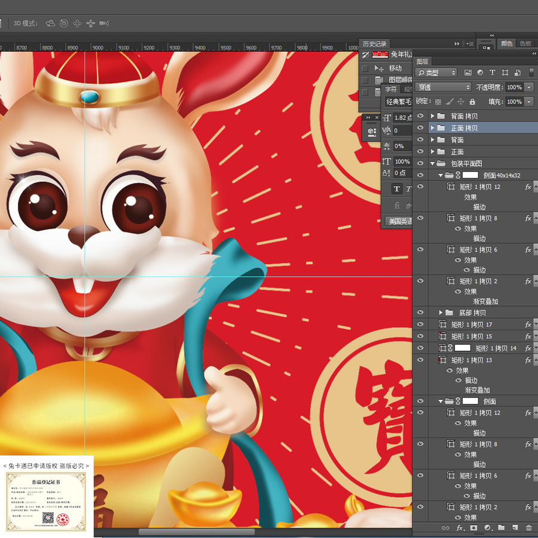The image size is (538, 538).
Task: Toggle visibility of the 背面 group
Action: [x=420, y=140]
